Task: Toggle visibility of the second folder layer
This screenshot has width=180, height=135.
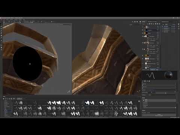Action: click(142, 43)
